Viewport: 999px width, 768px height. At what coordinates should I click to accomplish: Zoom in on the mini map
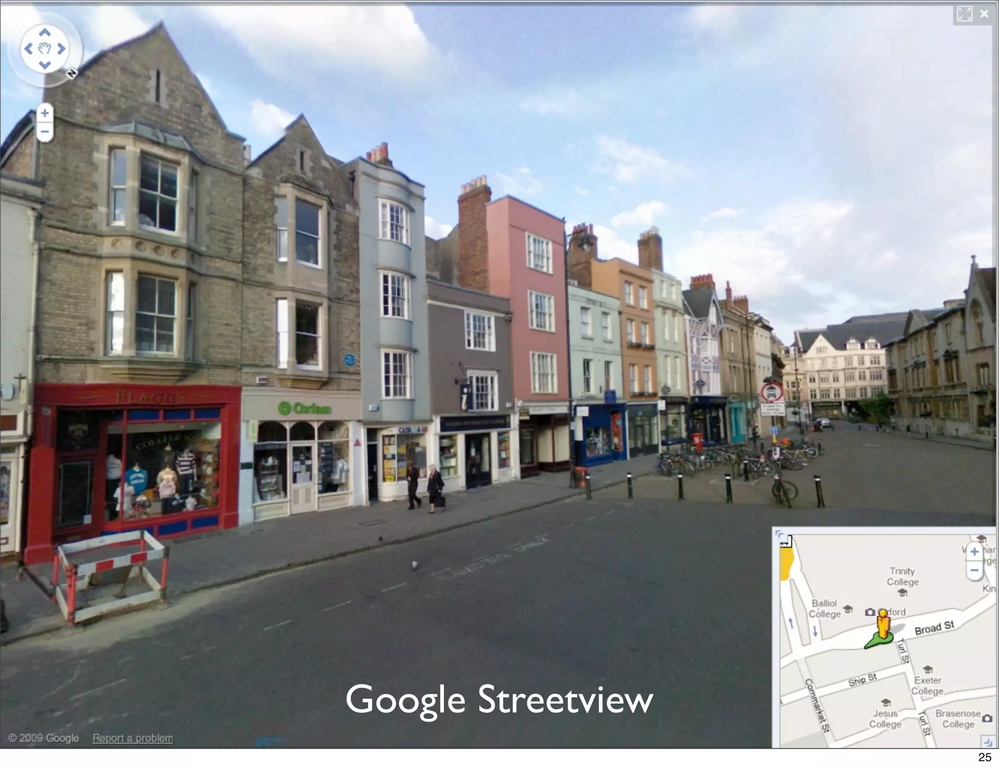974,551
